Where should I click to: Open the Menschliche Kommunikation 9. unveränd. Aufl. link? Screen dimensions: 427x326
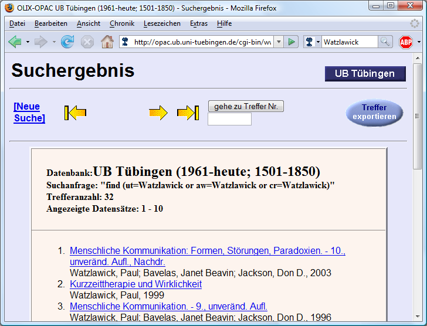(168, 307)
